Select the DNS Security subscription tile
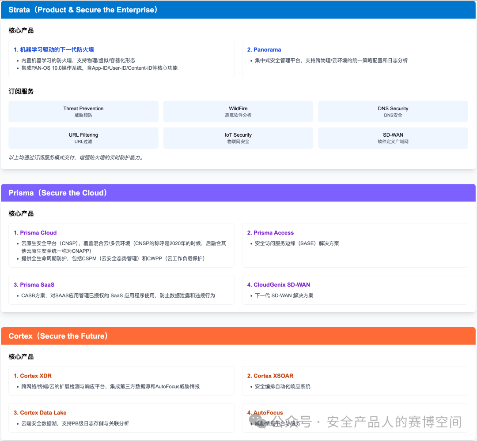Image resolution: width=477 pixels, height=441 pixels. point(393,112)
